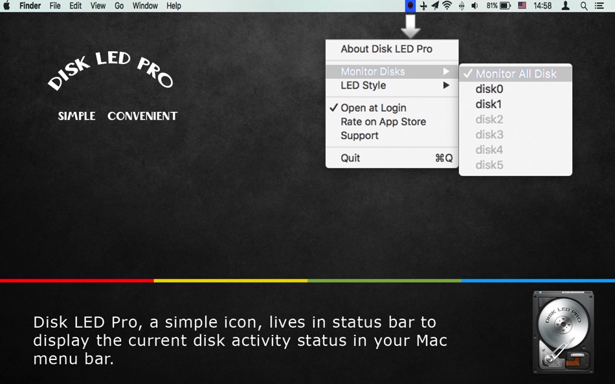Viewport: 615px width, 384px height.
Task: Open Notification Center list icon
Action: pyautogui.click(x=599, y=6)
